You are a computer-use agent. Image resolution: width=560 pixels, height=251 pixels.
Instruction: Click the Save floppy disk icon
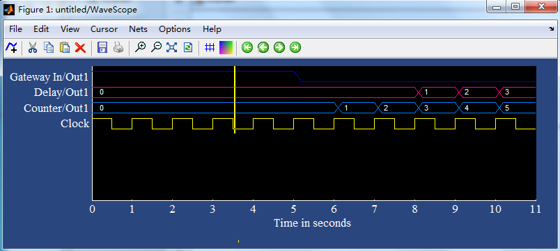click(x=102, y=47)
